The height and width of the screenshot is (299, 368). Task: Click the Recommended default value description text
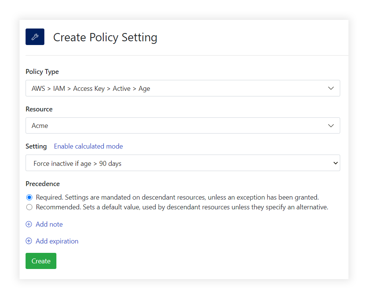pos(182,207)
